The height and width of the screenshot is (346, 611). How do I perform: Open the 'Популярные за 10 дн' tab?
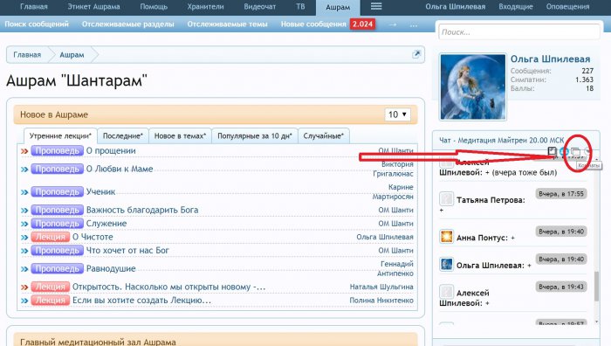click(255, 135)
